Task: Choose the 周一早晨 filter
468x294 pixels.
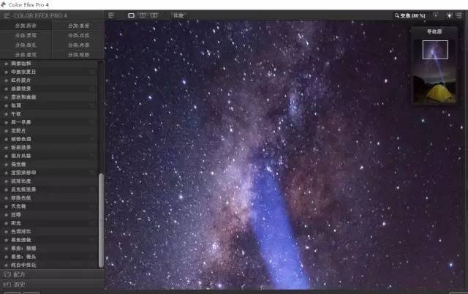Action: (x=49, y=122)
